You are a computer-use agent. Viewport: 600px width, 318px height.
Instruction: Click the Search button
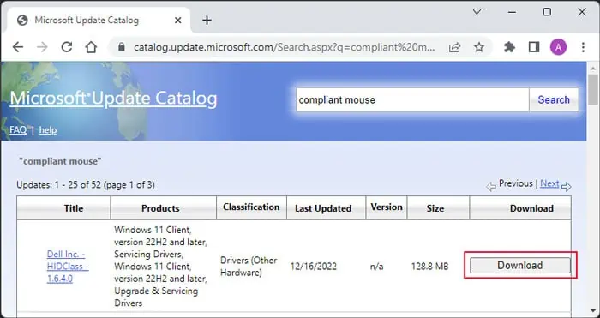(554, 100)
